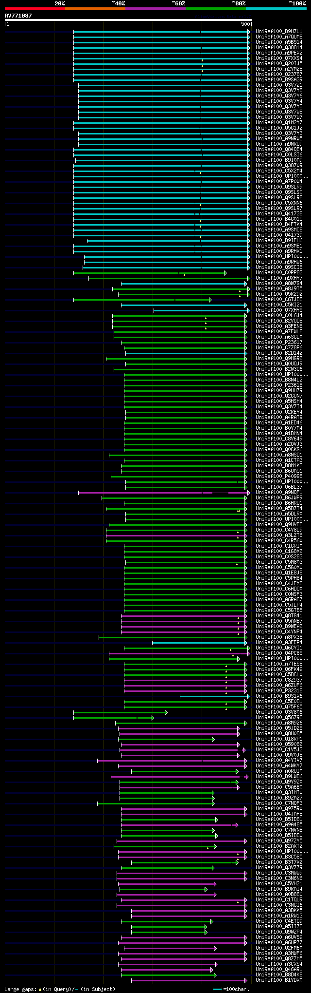Select hit label UniRef100_A9PEX2
The width and height of the screenshot is (311, 993).
(x=279, y=53)
